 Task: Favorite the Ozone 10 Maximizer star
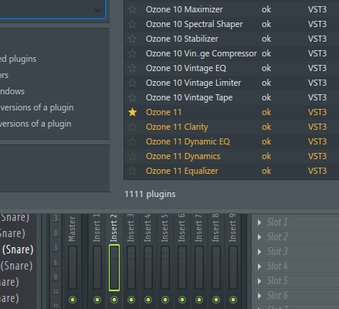(133, 9)
